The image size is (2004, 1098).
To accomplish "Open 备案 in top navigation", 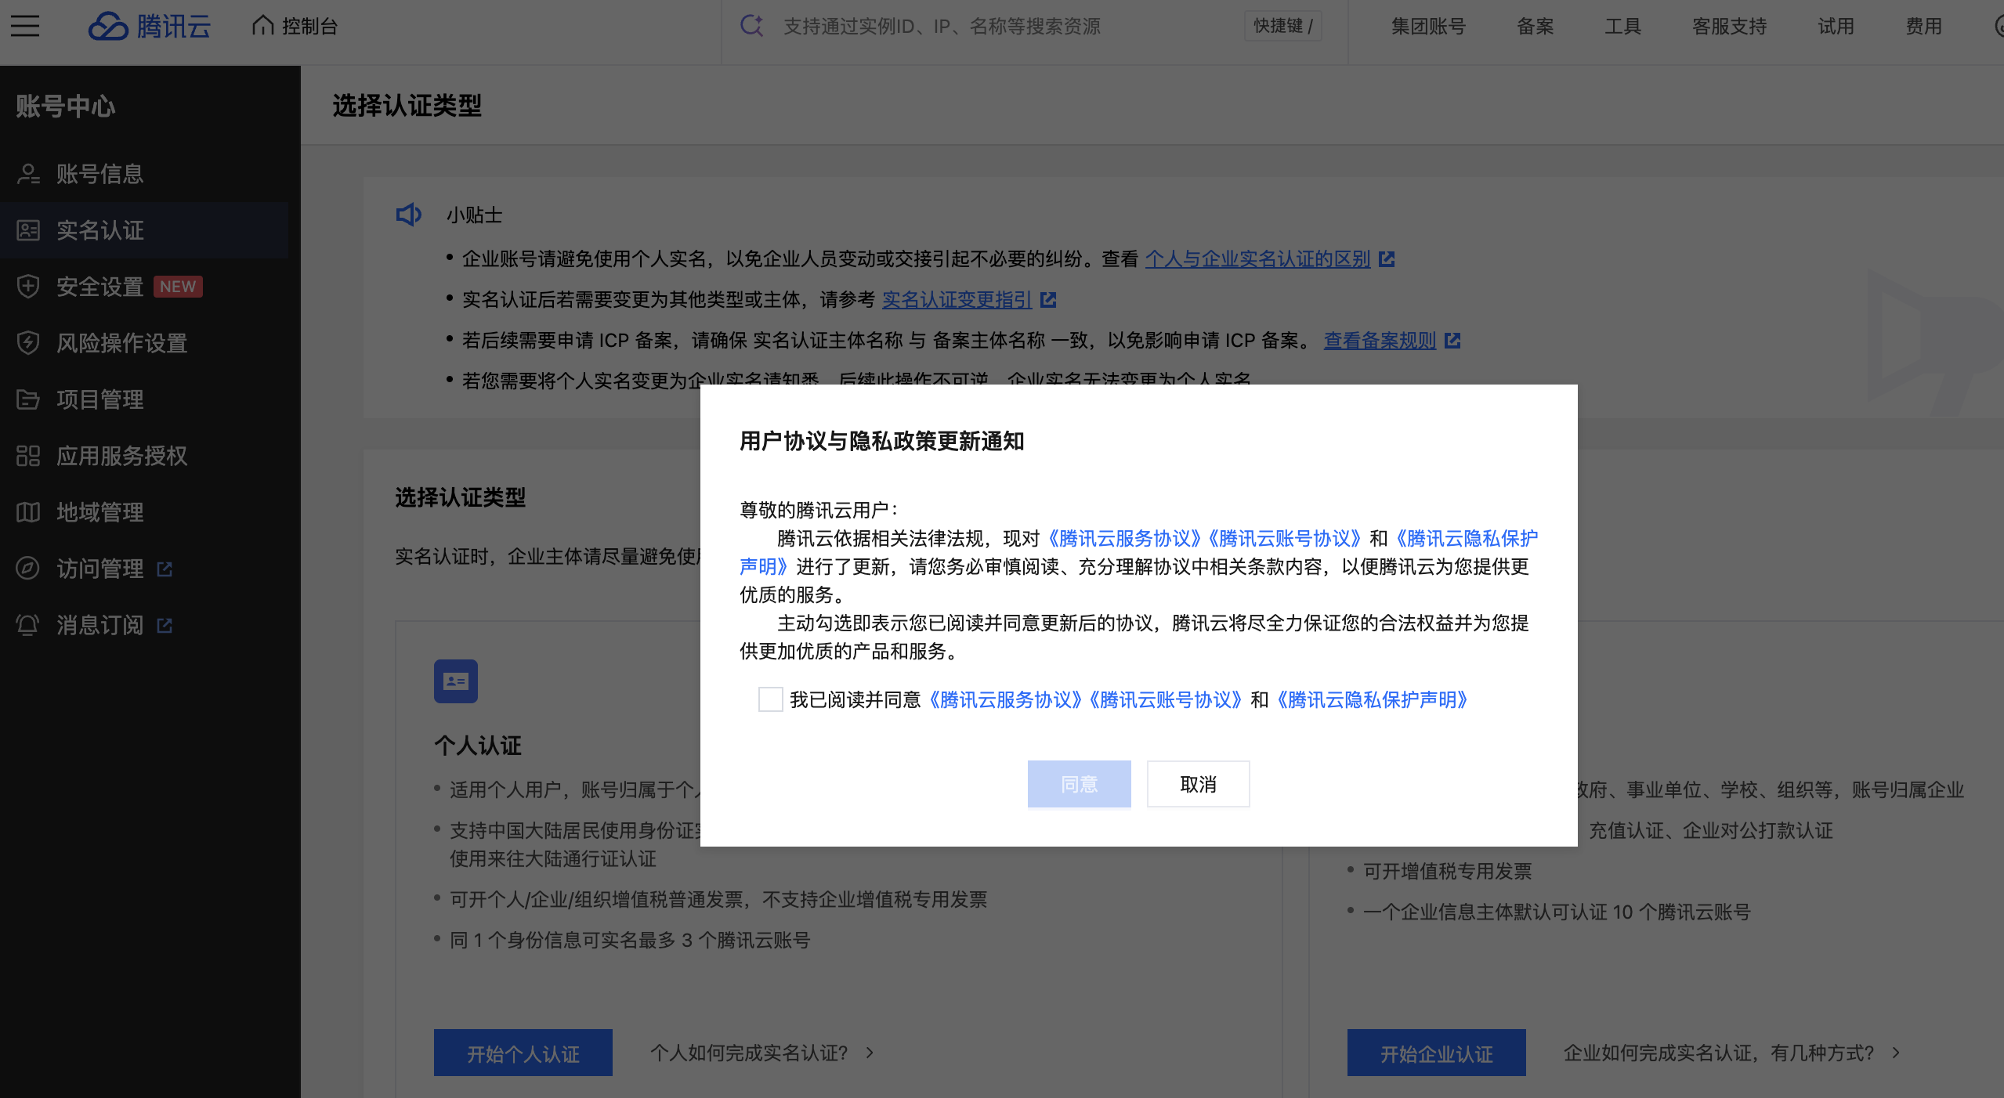I will click(x=1535, y=27).
